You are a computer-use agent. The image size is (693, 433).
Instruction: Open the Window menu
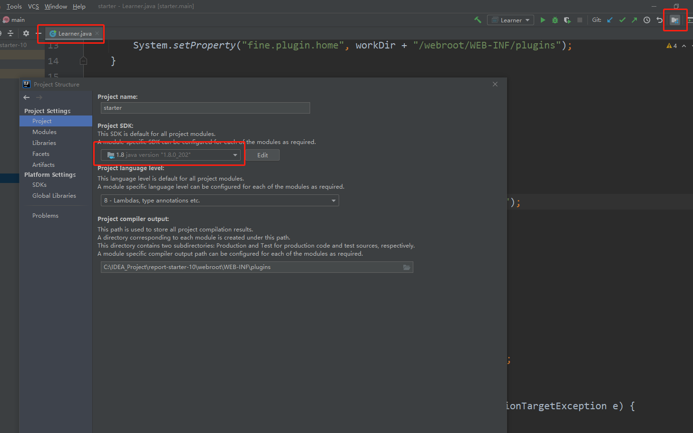pos(56,6)
